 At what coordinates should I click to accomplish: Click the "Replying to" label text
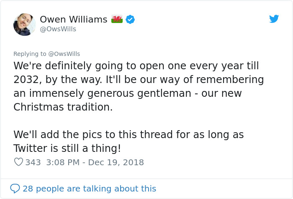30,54
